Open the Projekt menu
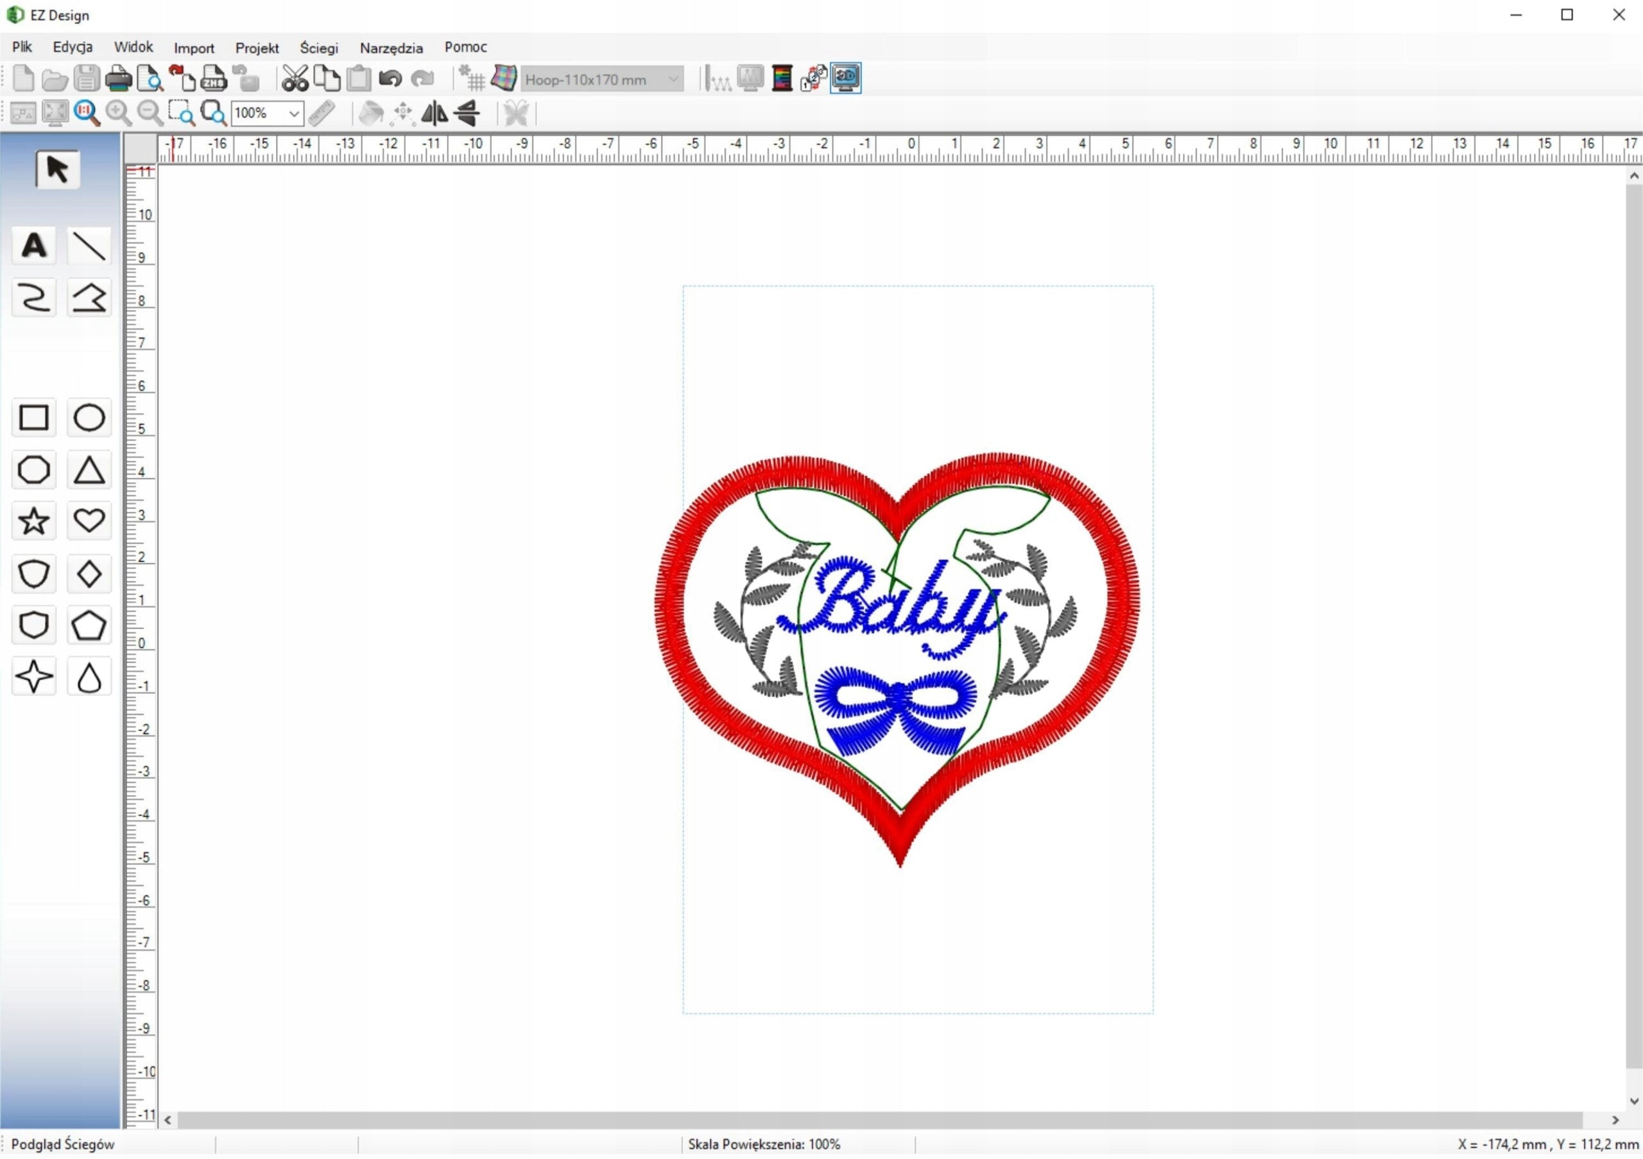Viewport: 1643px width, 1159px height. [257, 48]
